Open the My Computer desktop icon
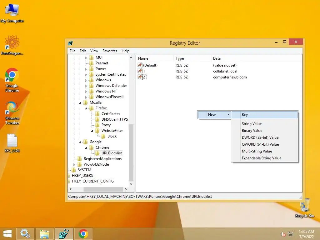Image resolution: width=320 pixels, height=240 pixels. 12,13
